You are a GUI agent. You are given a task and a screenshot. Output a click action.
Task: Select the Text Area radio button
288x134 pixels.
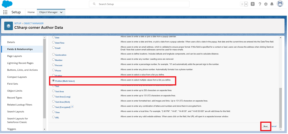(53, 91)
